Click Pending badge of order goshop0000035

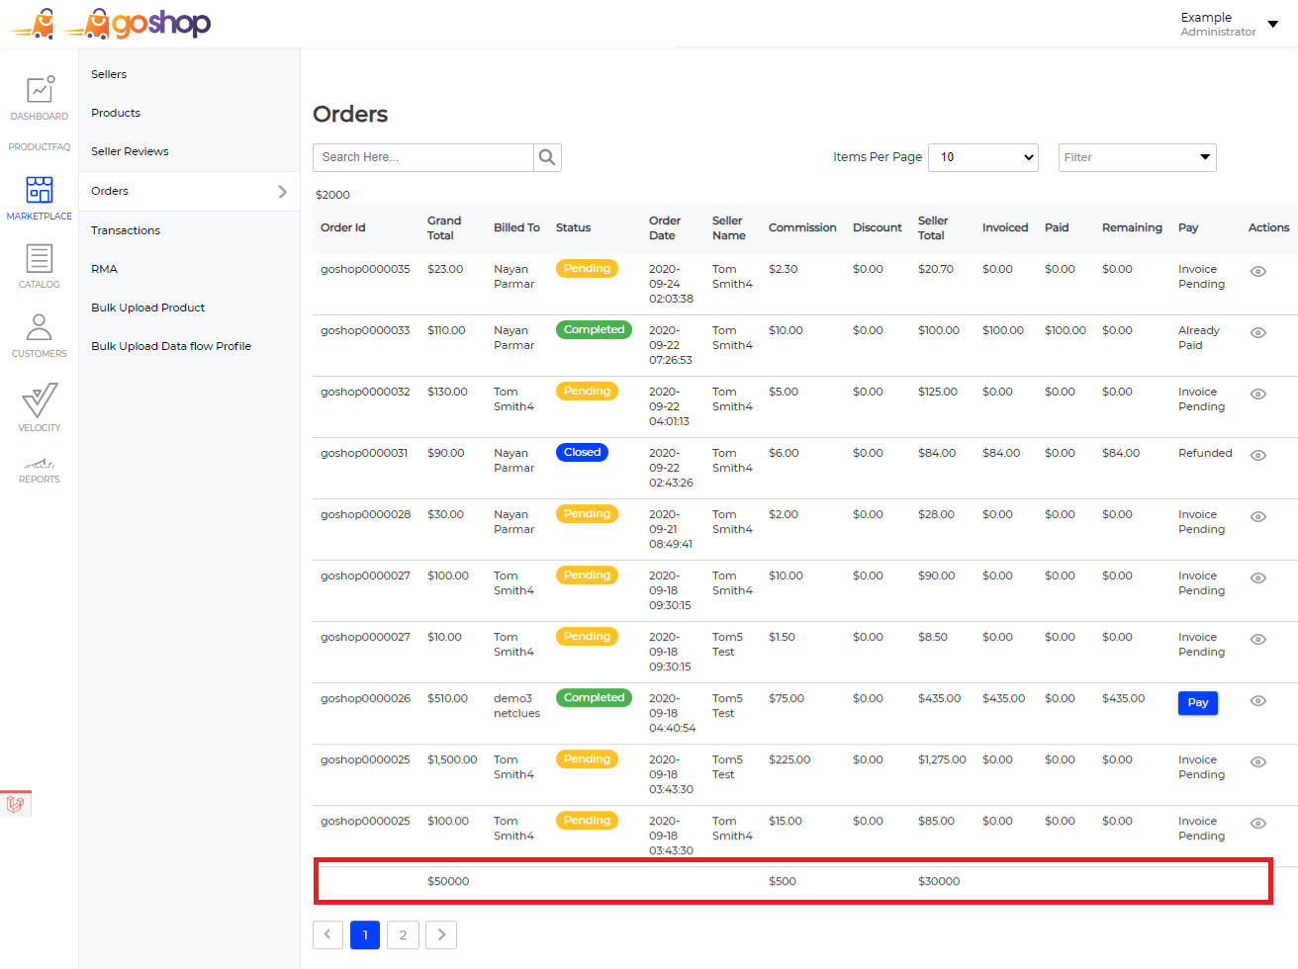pos(587,268)
